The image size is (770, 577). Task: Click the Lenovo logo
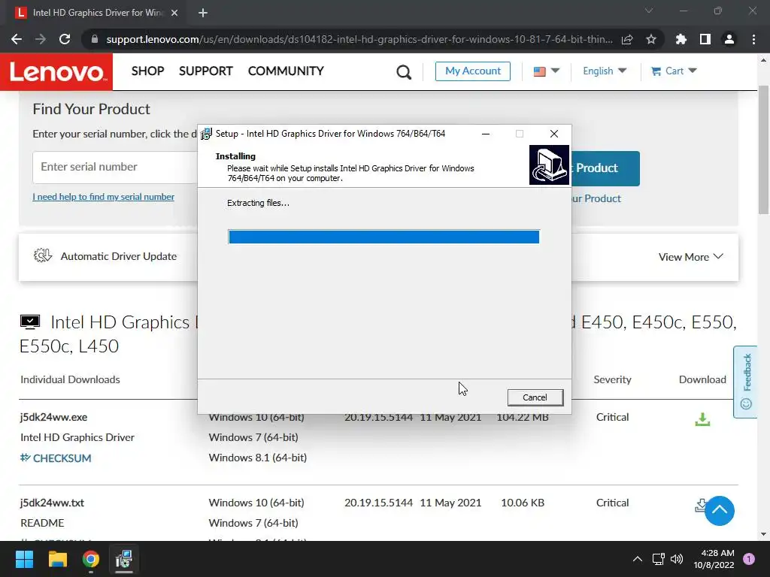point(56,71)
